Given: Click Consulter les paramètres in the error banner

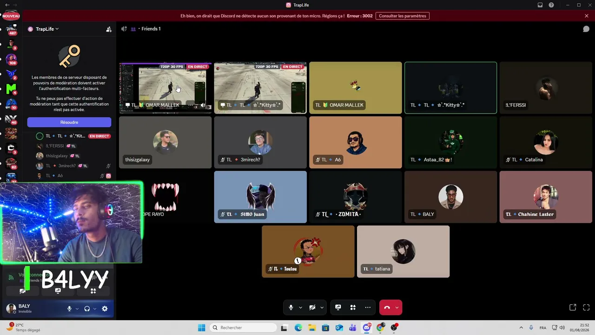Looking at the screenshot, I should tap(402, 16).
